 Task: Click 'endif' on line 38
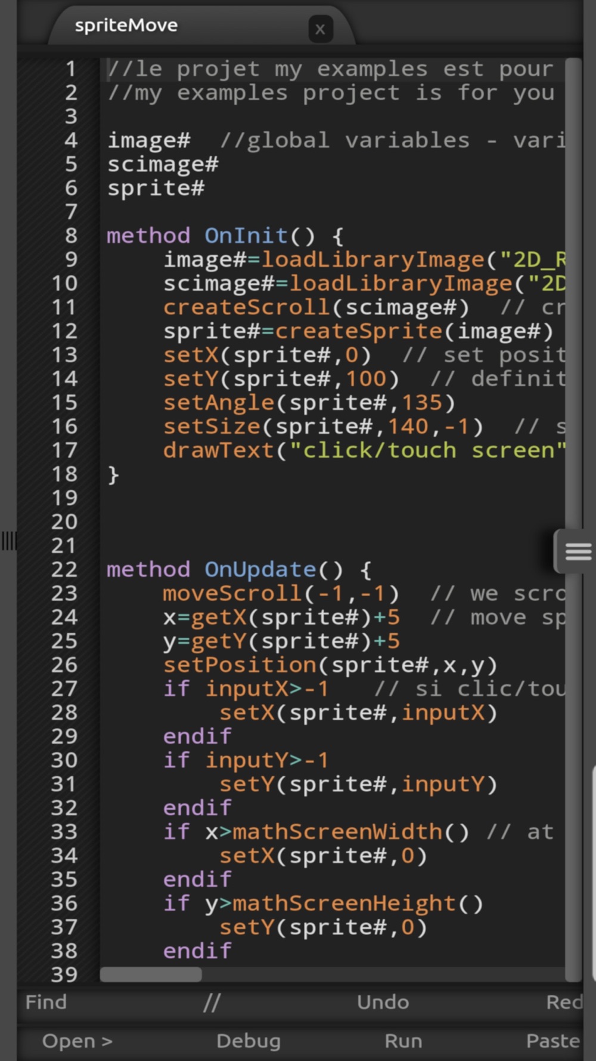click(197, 951)
